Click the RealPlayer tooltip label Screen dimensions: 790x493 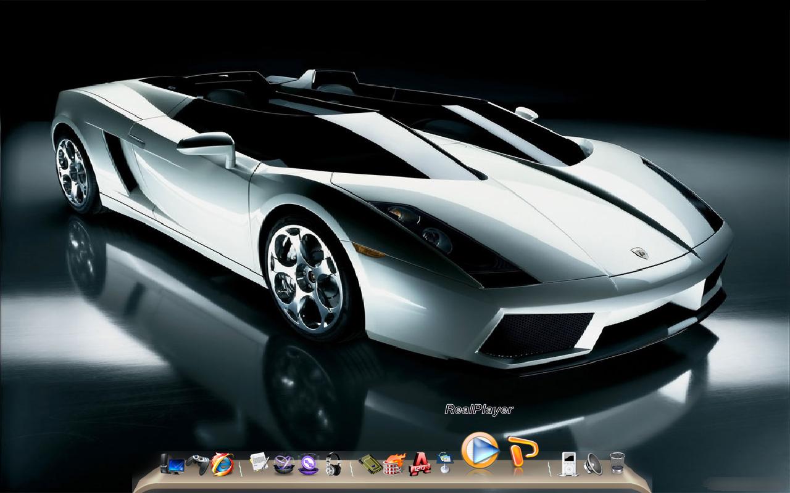coord(479,409)
